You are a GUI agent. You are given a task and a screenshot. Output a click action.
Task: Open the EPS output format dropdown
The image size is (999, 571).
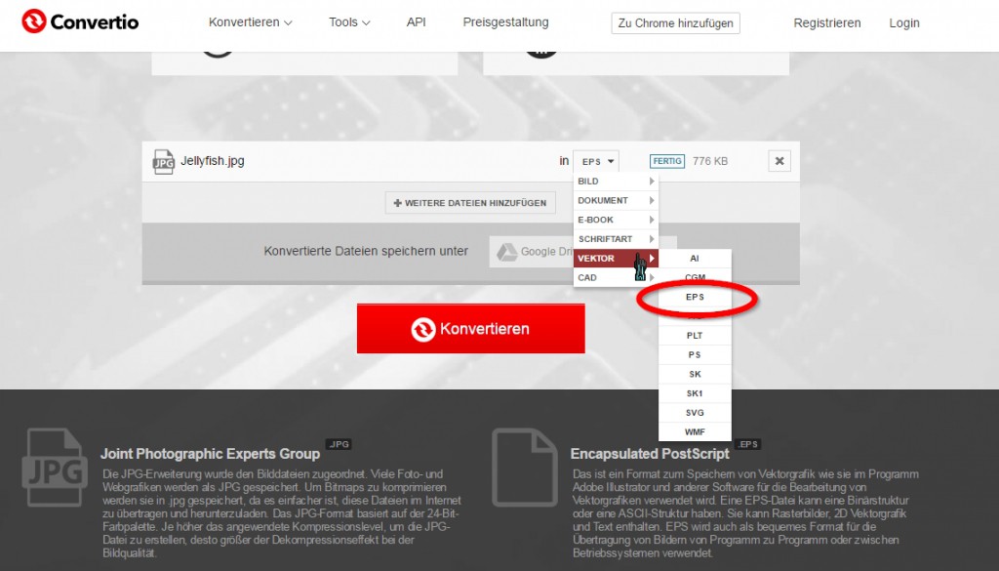[x=596, y=161]
